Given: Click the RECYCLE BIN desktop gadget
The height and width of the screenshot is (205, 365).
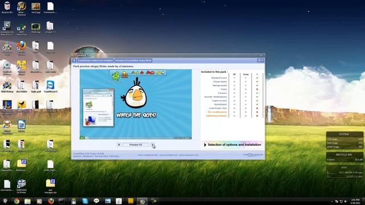Looking at the screenshot, I should [344, 157].
